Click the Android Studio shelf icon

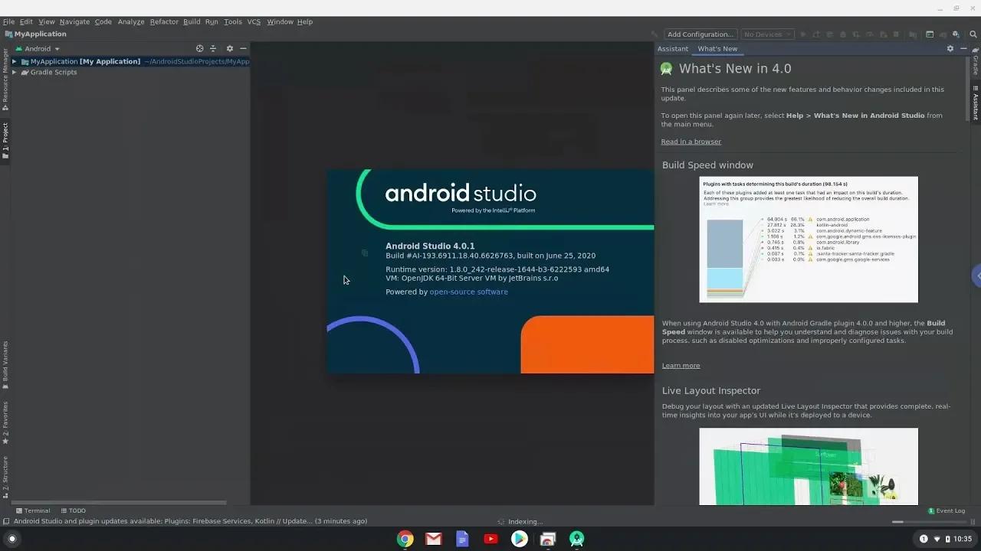(x=576, y=539)
